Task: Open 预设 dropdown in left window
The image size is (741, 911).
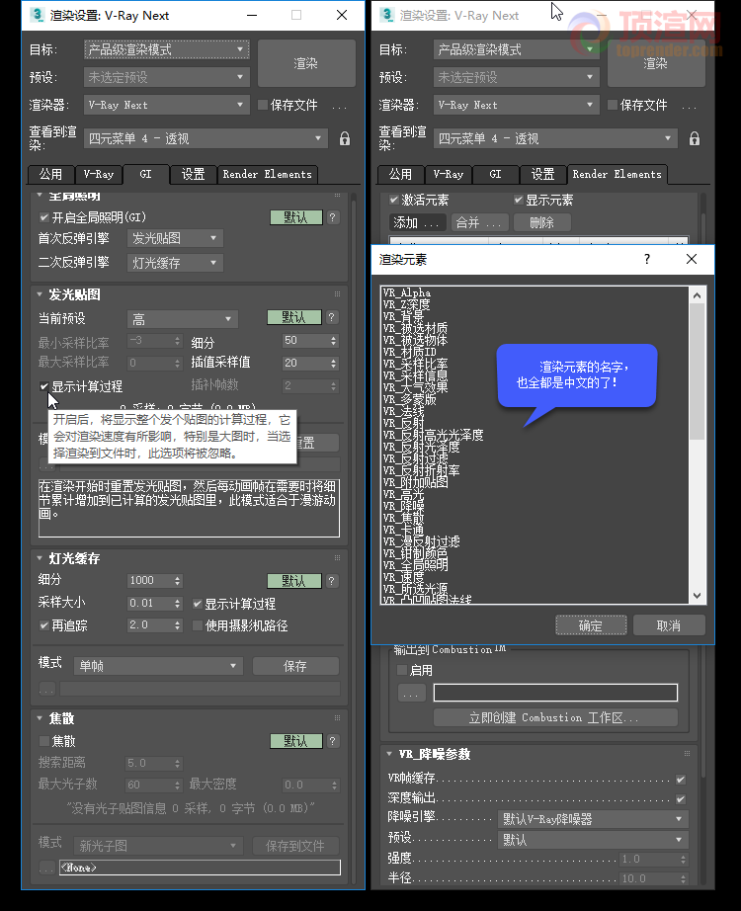Action: click(x=167, y=77)
